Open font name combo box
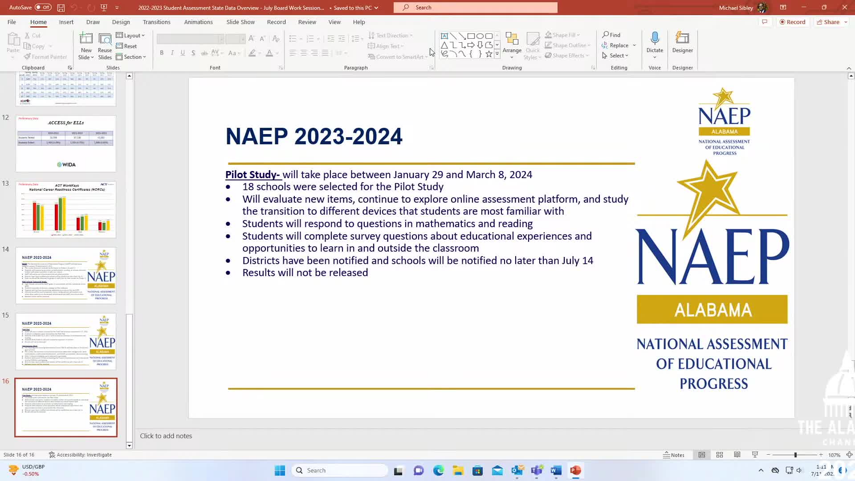The width and height of the screenshot is (855, 481). 190,39
